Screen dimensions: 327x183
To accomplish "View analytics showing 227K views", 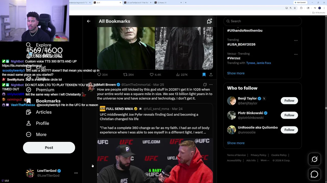I will pyautogui.click(x=182, y=74).
